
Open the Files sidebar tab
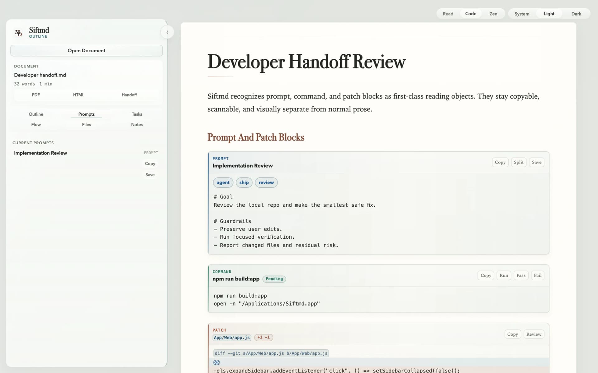(86, 124)
